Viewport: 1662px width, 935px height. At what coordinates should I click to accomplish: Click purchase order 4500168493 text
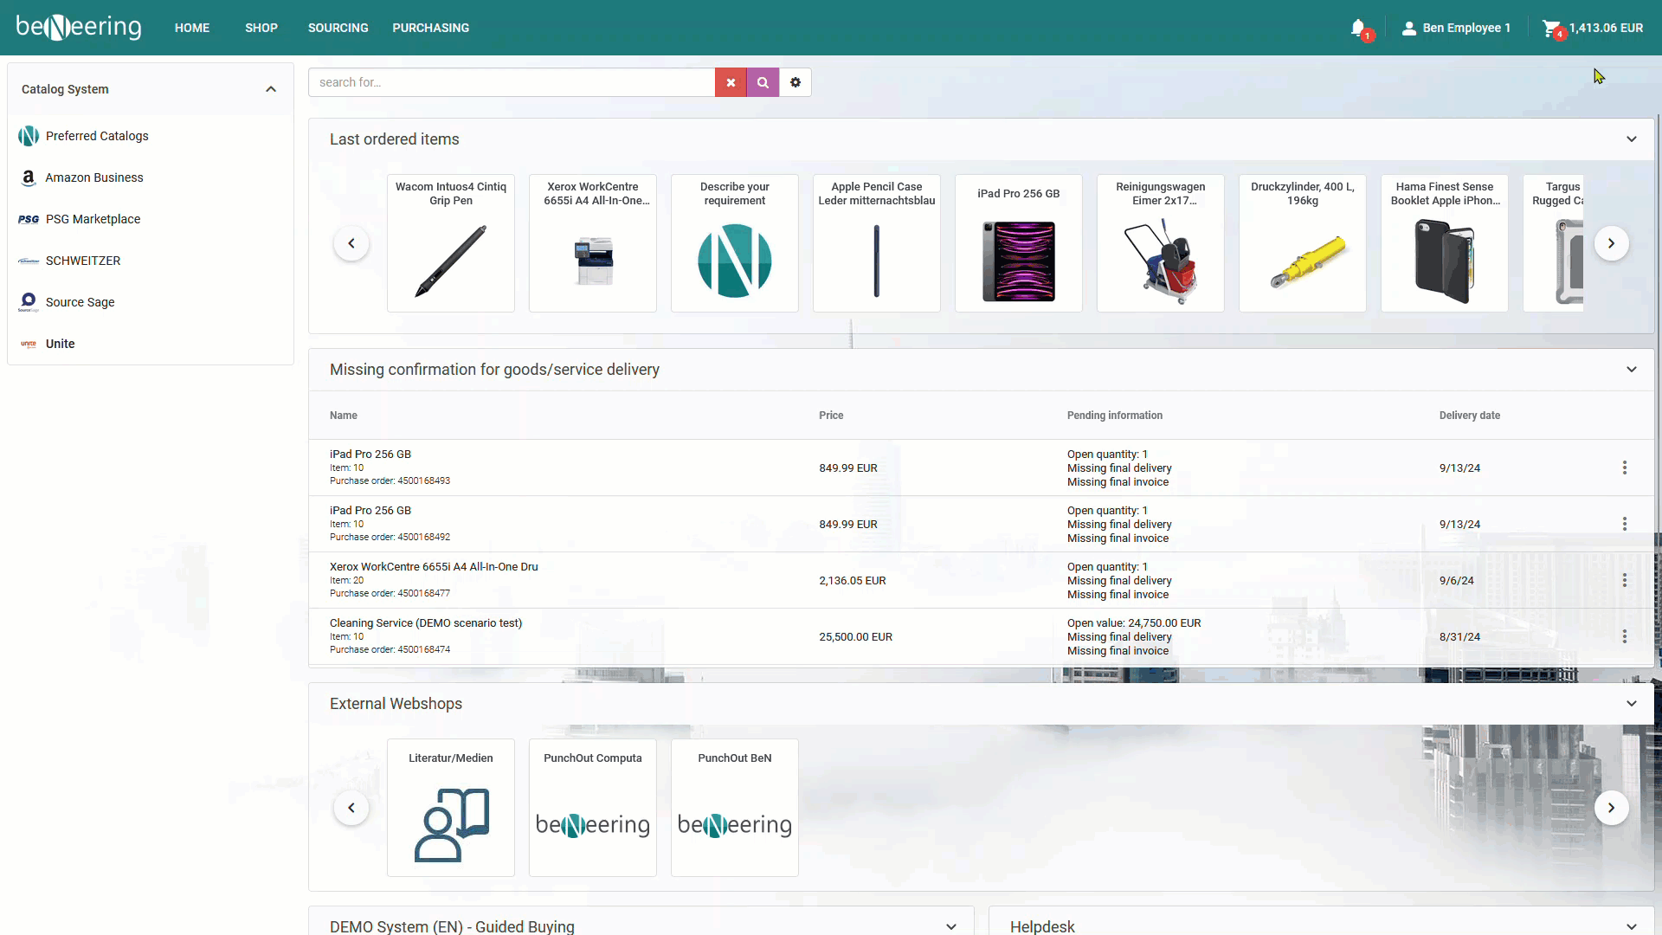[x=390, y=481]
